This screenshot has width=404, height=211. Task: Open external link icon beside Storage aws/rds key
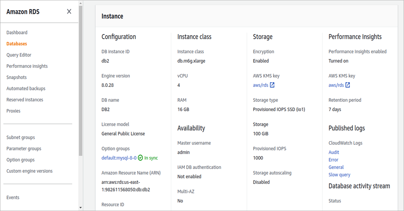272,85
